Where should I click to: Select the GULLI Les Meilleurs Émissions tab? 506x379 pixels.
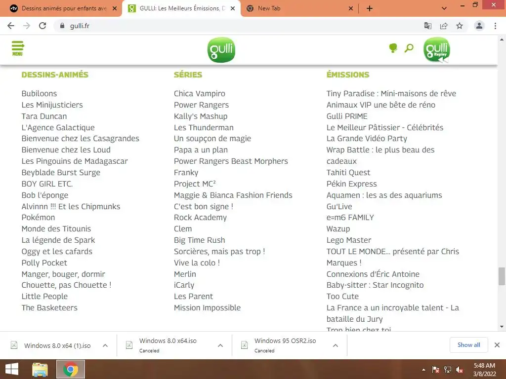(x=181, y=8)
